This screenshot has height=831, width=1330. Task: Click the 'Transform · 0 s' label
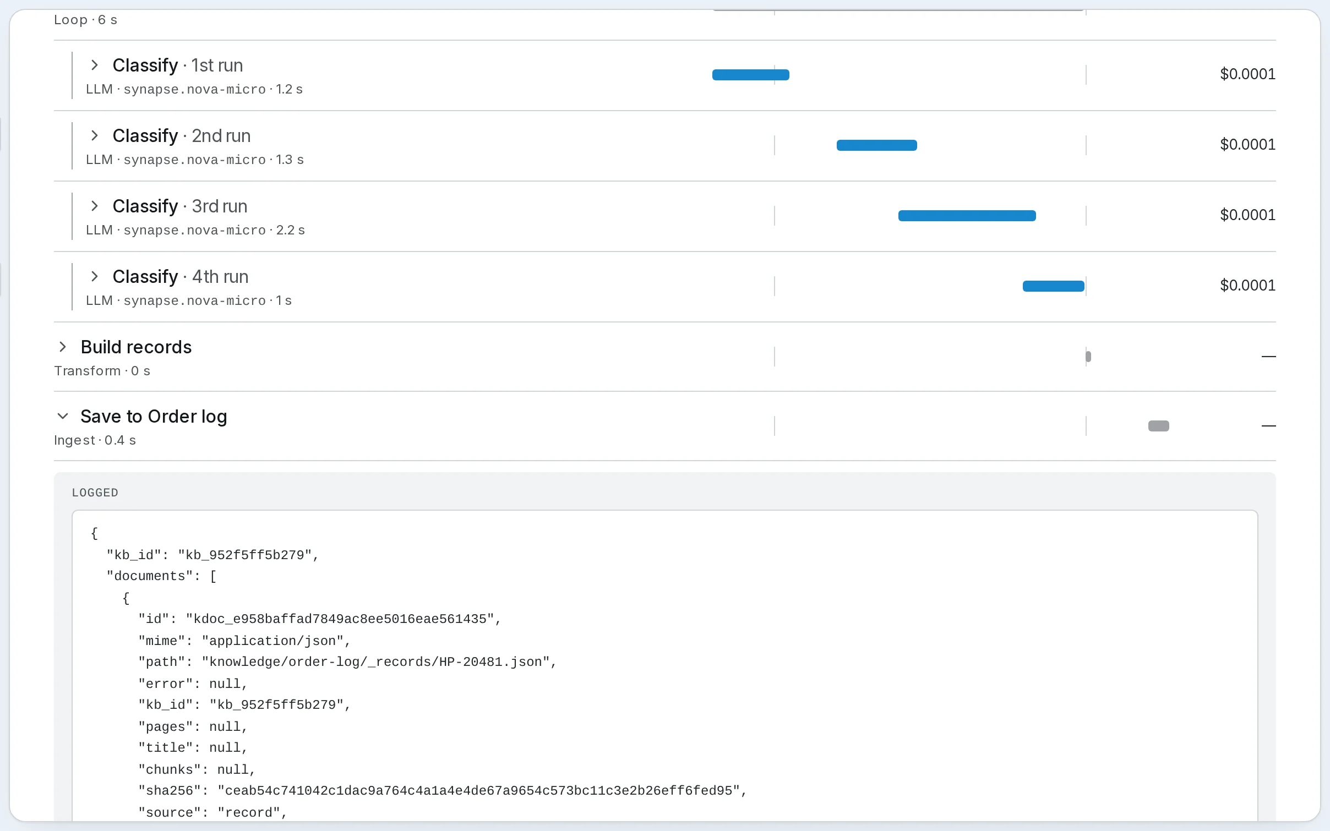click(x=102, y=371)
